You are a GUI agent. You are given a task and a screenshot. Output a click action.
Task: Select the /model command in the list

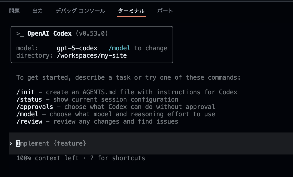(28, 114)
